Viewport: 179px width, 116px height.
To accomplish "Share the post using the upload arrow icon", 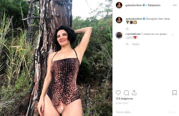I will click(134, 93).
